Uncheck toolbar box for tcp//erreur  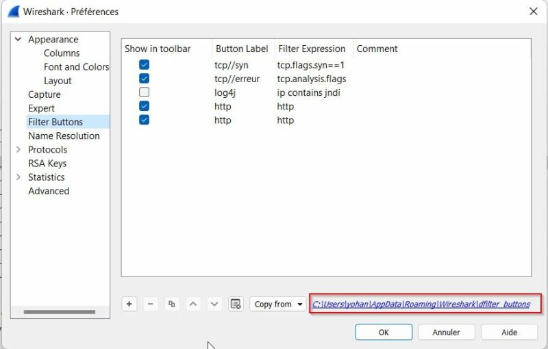[x=144, y=79]
